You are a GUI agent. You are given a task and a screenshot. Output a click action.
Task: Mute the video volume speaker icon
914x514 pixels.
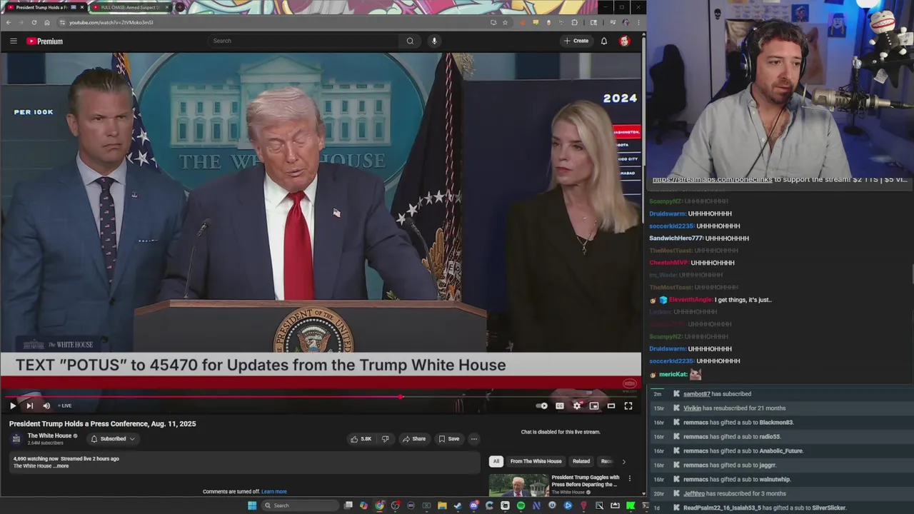[x=46, y=405]
